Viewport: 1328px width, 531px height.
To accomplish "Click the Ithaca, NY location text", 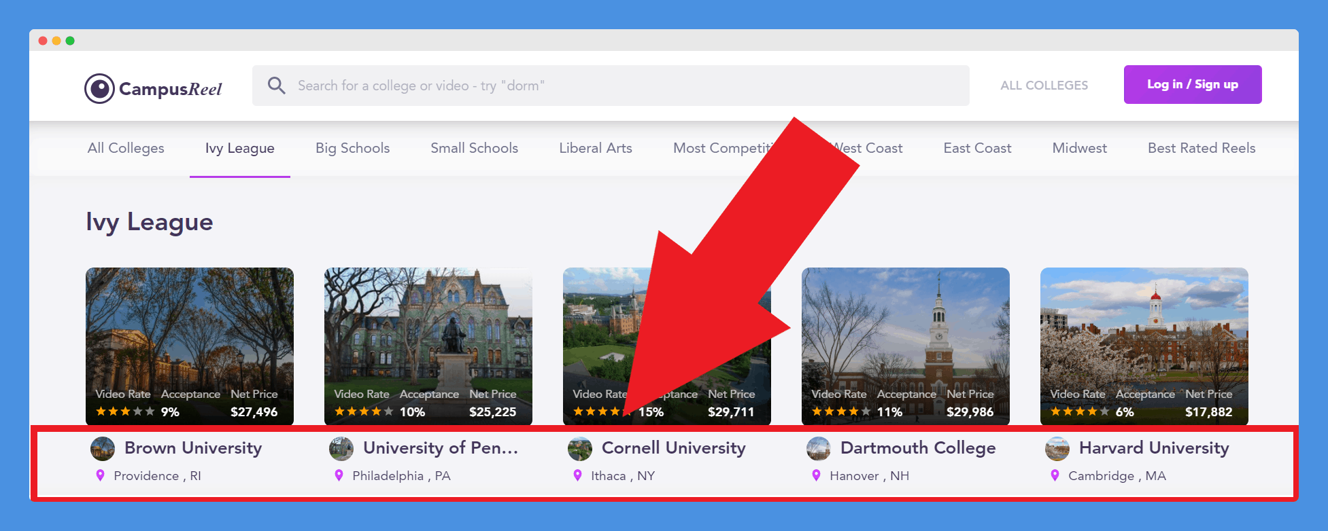I will [623, 476].
